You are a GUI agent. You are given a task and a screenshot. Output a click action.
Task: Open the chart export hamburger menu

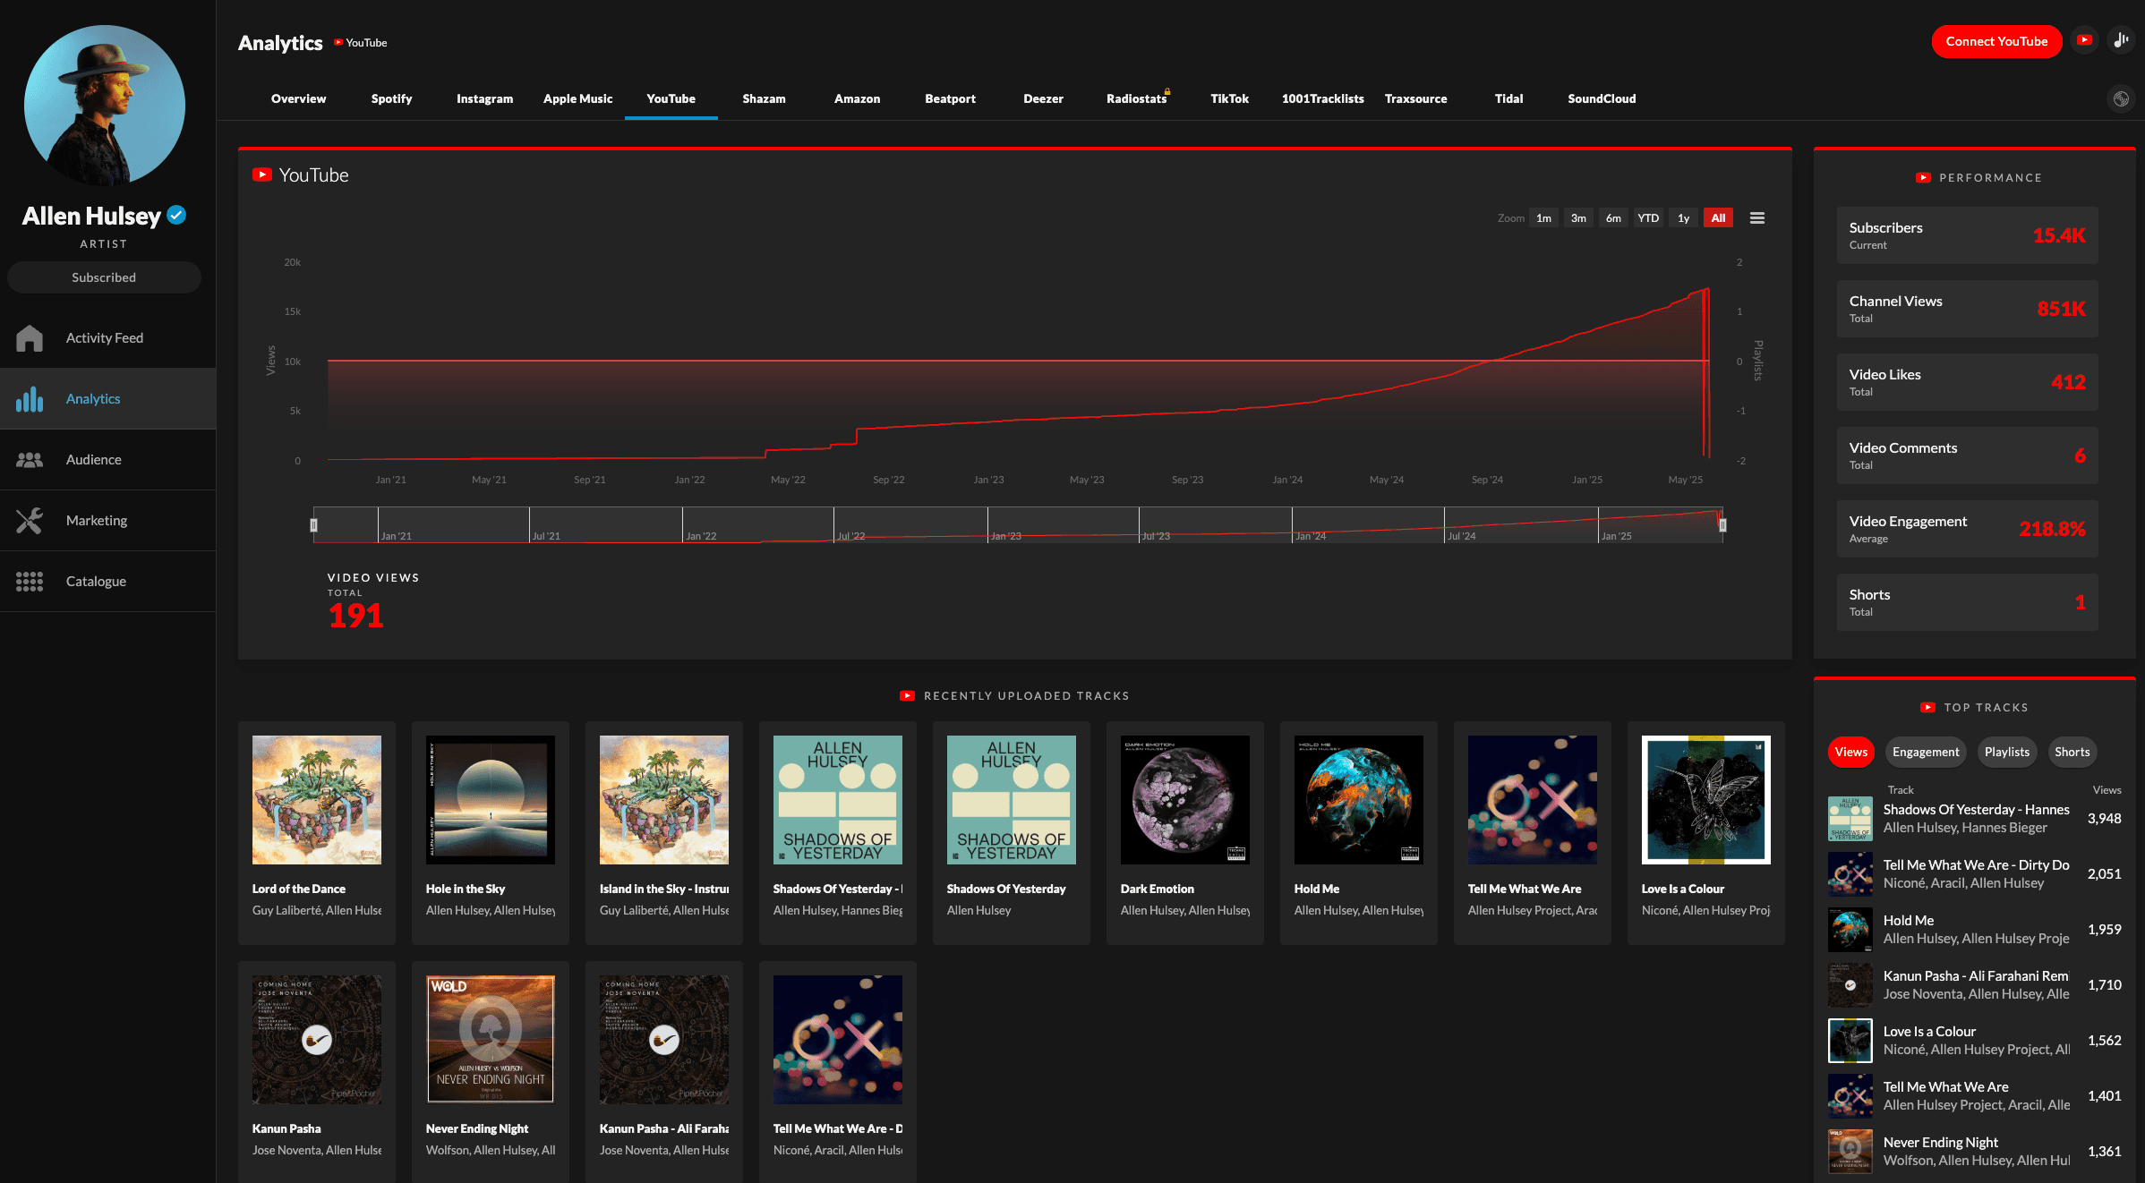click(x=1756, y=217)
